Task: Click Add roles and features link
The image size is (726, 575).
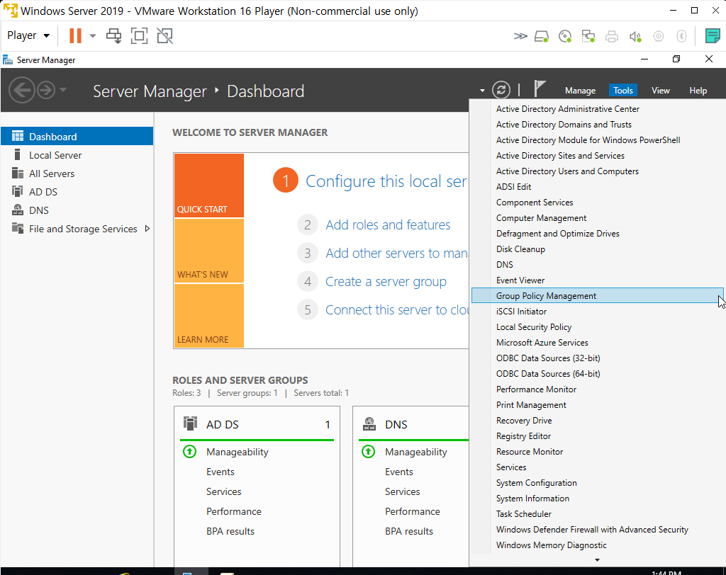Action: tap(388, 224)
